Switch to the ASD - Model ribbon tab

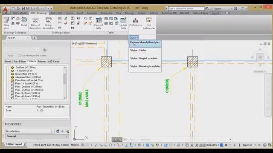tap(20, 13)
